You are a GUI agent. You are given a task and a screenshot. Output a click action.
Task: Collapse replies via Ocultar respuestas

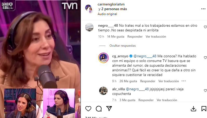click(123, 46)
